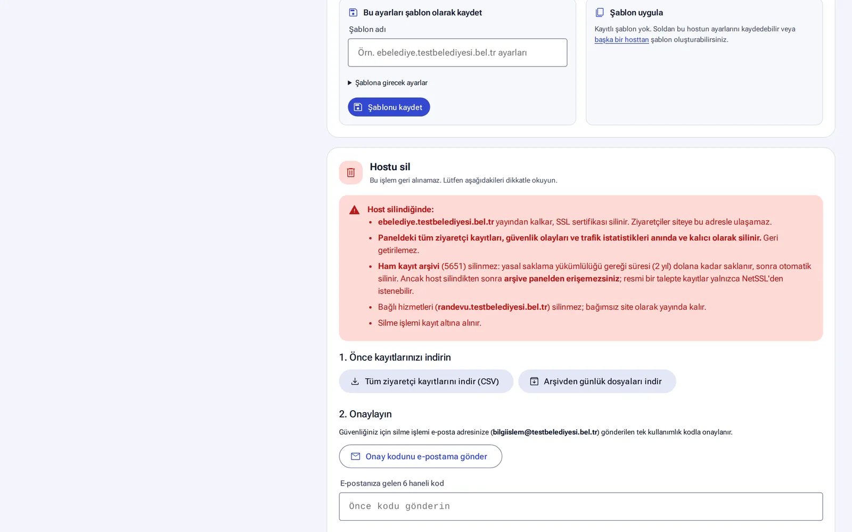
Task: Click the save icon beside 'Bu ayarları şablon olarak kaydet'
Action: tap(353, 12)
